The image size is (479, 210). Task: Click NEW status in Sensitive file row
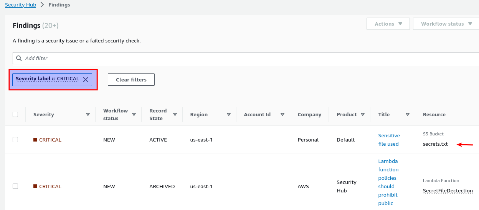[109, 140]
